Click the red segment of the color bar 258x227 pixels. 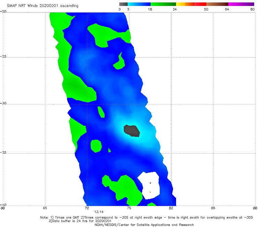click(200, 4)
